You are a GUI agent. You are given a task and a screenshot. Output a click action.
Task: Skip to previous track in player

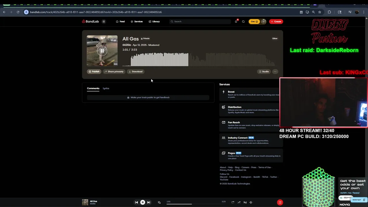point(137,202)
